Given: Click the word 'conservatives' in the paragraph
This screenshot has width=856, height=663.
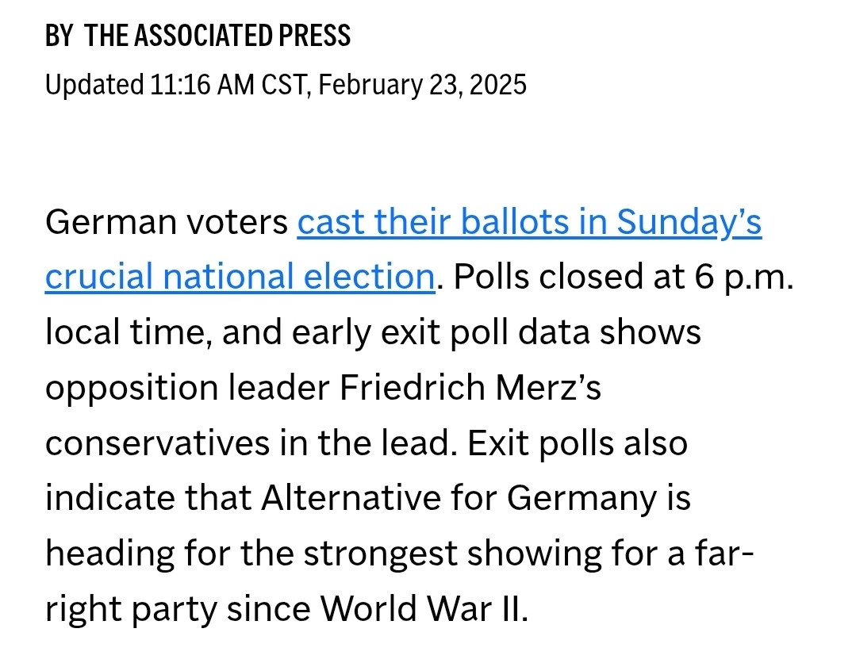Looking at the screenshot, I should point(157,443).
